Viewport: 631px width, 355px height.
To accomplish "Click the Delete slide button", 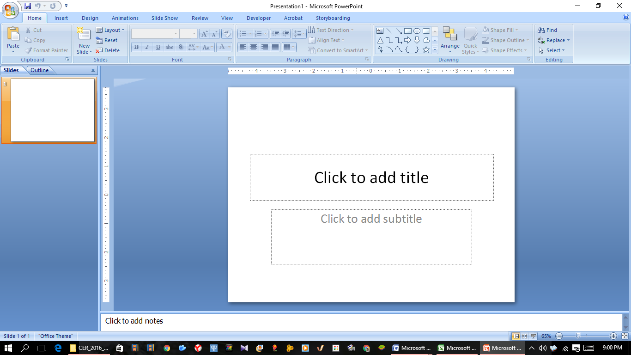I will click(108, 50).
